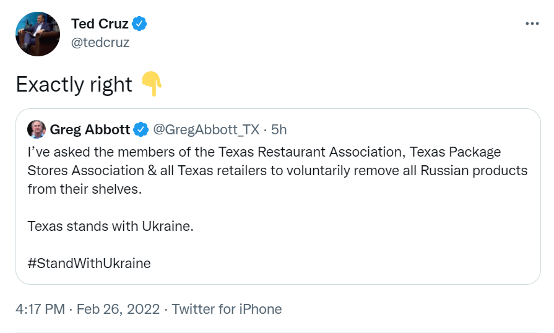Click the pointing-down hand emoji
The width and height of the screenshot is (554, 333).
pos(152,84)
